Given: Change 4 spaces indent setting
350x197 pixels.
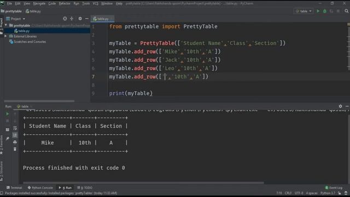Looking at the screenshot, I should (x=312, y=193).
